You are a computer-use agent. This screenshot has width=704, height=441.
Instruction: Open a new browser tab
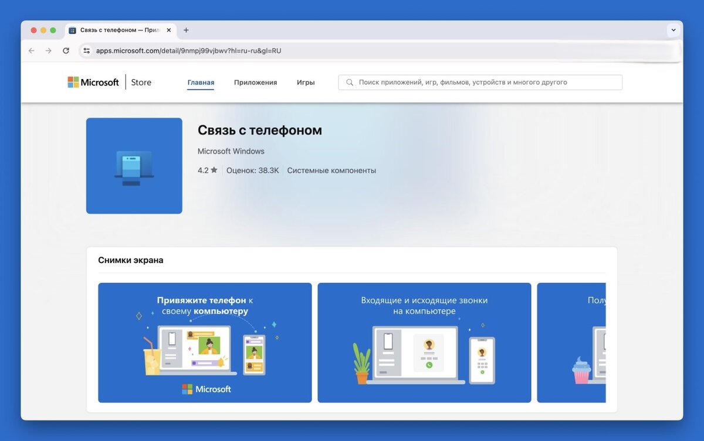186,30
